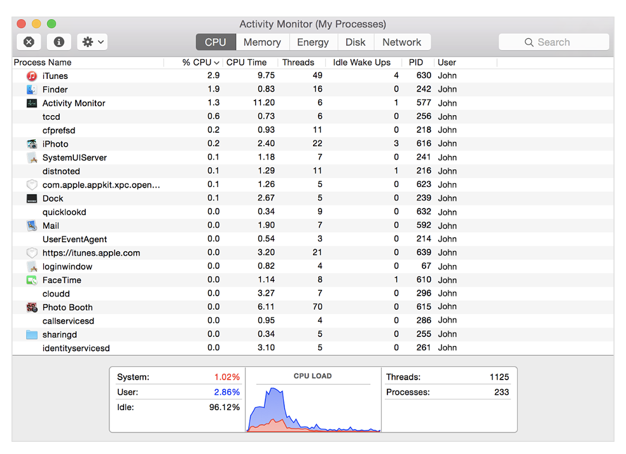Click the iPhoto app icon

(x=32, y=144)
